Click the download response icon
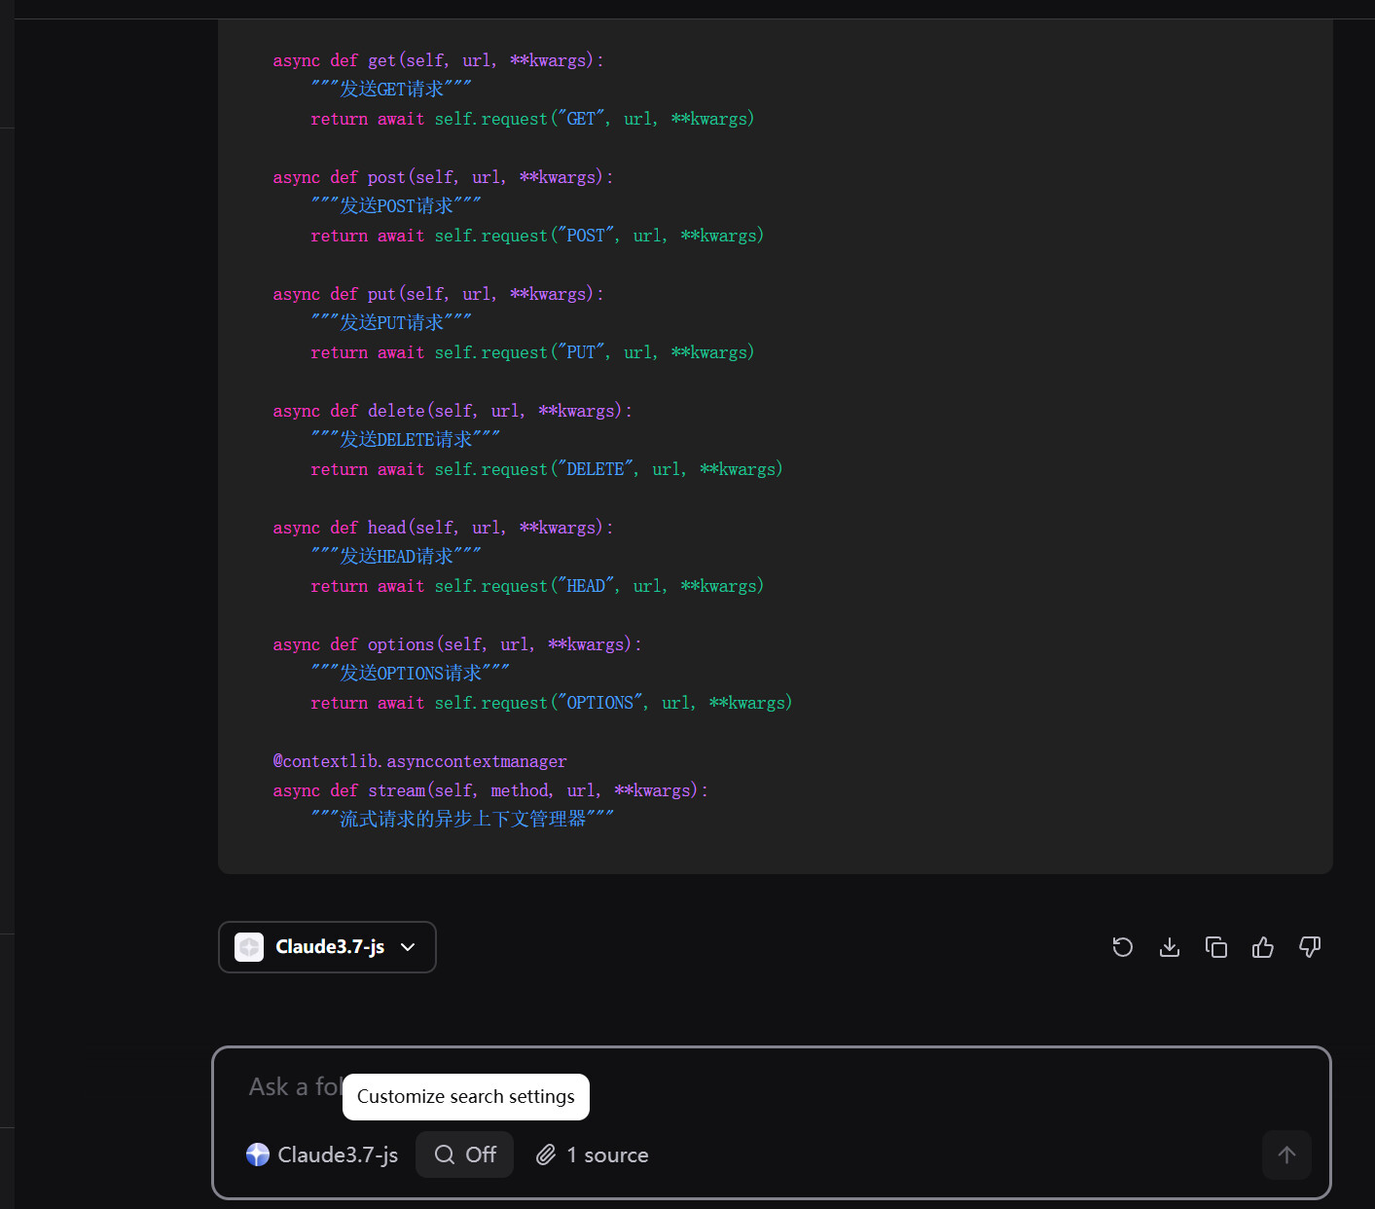 pos(1169,947)
